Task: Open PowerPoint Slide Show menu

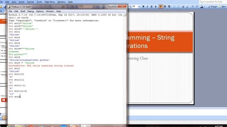Action: coord(50,2)
